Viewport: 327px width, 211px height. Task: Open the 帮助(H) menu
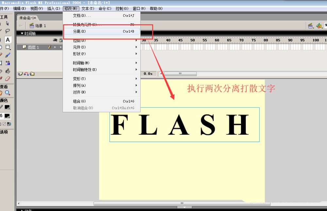156,8
